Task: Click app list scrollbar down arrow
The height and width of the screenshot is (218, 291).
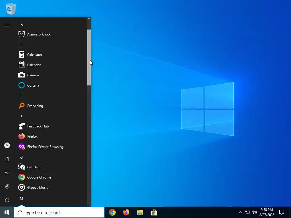Action: (x=89, y=205)
